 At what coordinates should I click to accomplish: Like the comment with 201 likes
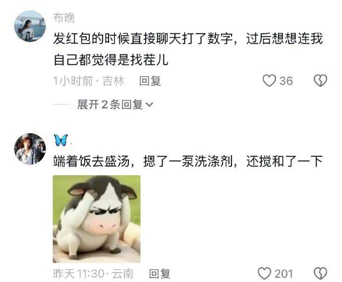264,273
